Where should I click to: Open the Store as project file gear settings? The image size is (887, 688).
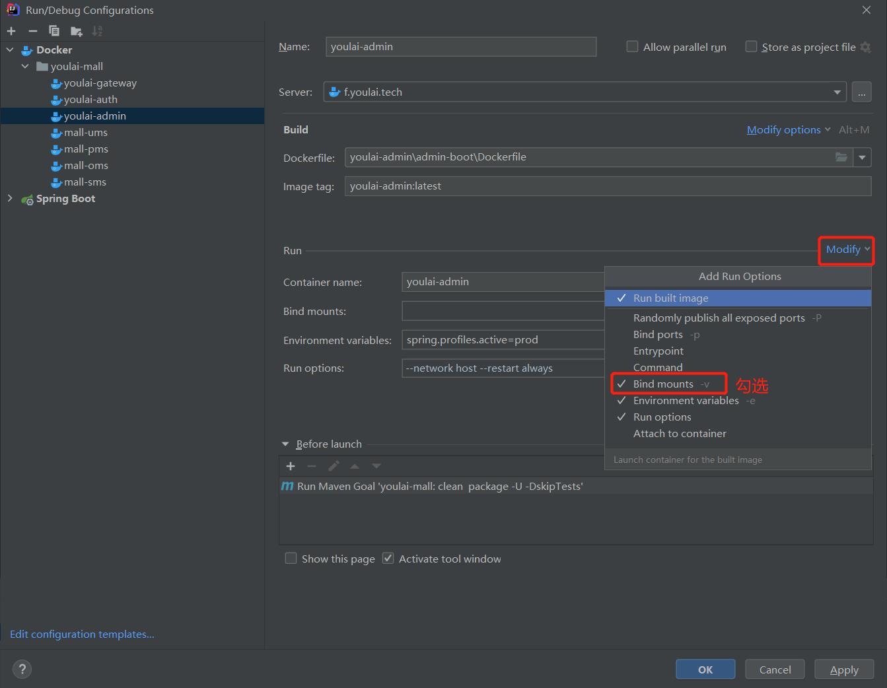pos(865,48)
